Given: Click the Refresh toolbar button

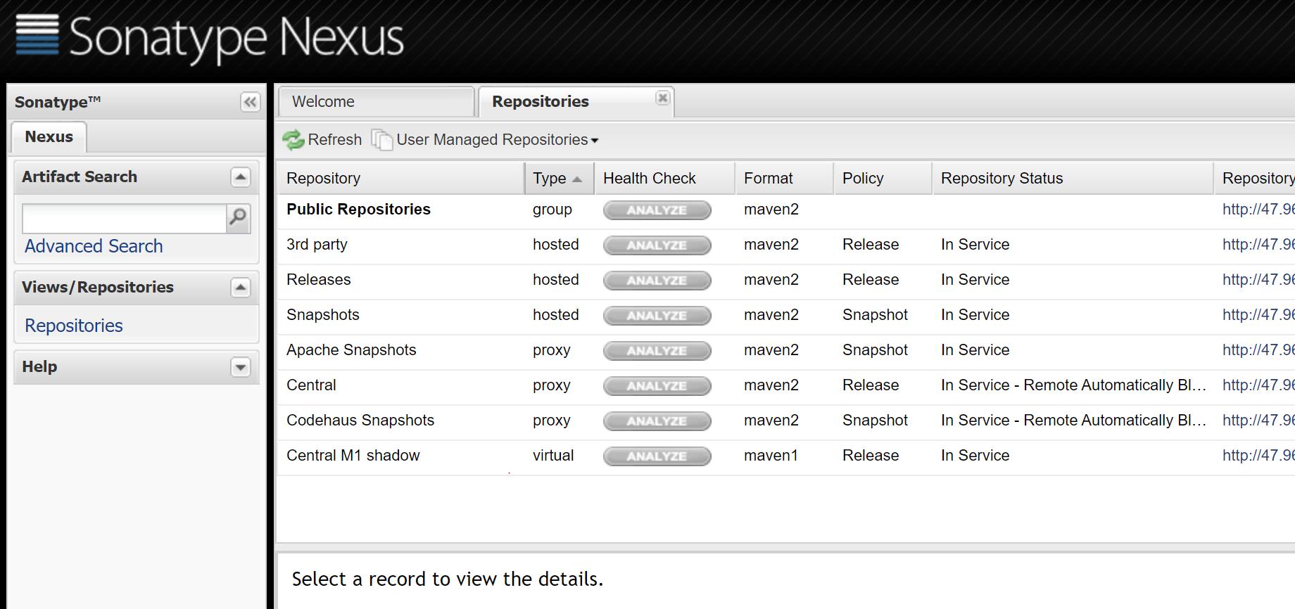Looking at the screenshot, I should pyautogui.click(x=322, y=140).
